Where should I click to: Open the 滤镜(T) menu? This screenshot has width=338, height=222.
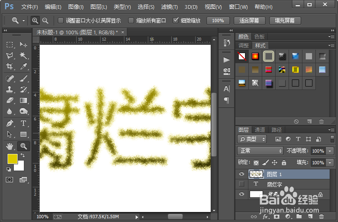[170, 7]
